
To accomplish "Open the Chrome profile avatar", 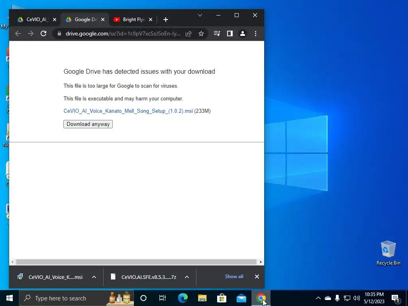I will (243, 33).
